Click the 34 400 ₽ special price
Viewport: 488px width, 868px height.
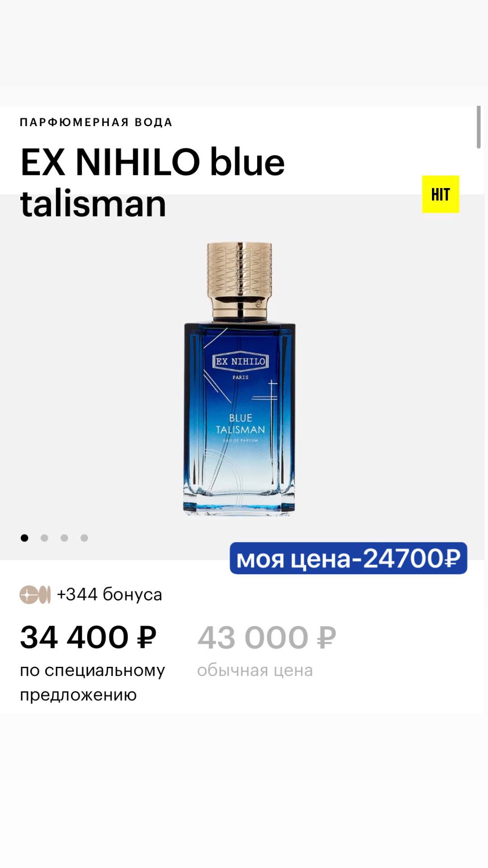coord(88,637)
